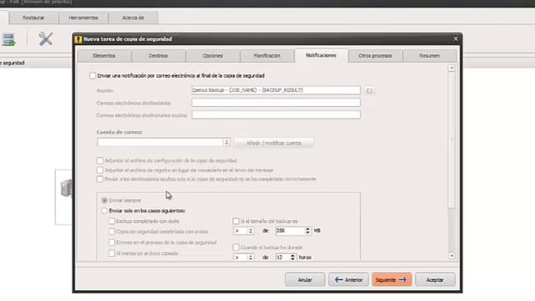Image resolution: width=535 pixels, height=301 pixels.
Task: Click the hidden recipients email field
Action: [276, 115]
